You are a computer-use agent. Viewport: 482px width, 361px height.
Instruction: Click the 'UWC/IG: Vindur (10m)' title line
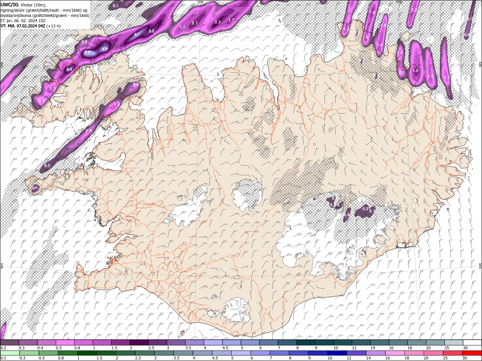point(23,5)
